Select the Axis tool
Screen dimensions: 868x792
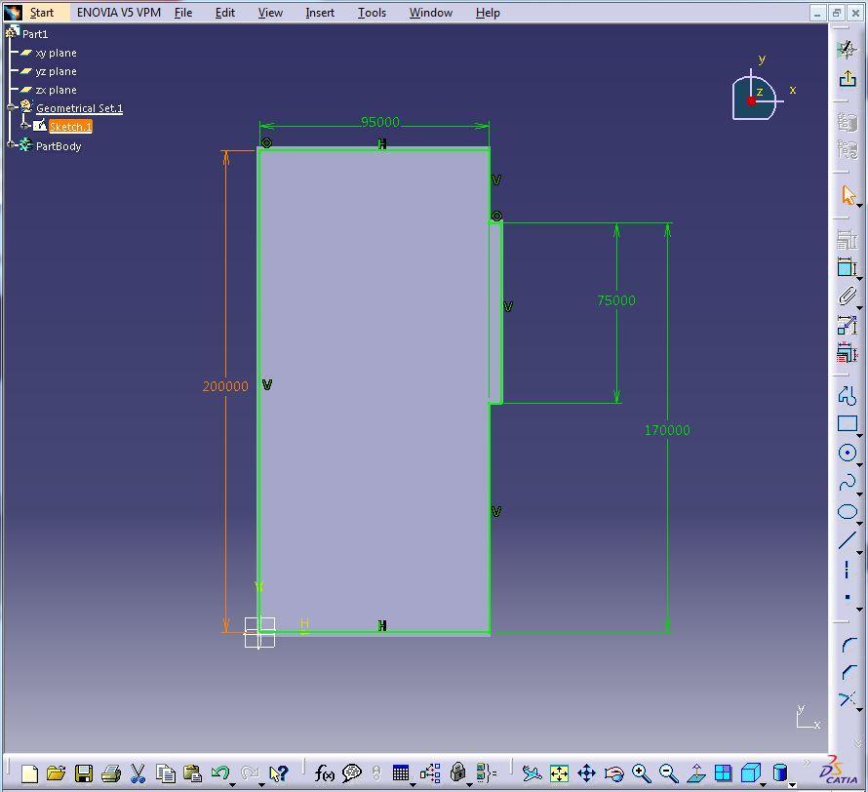click(x=847, y=570)
